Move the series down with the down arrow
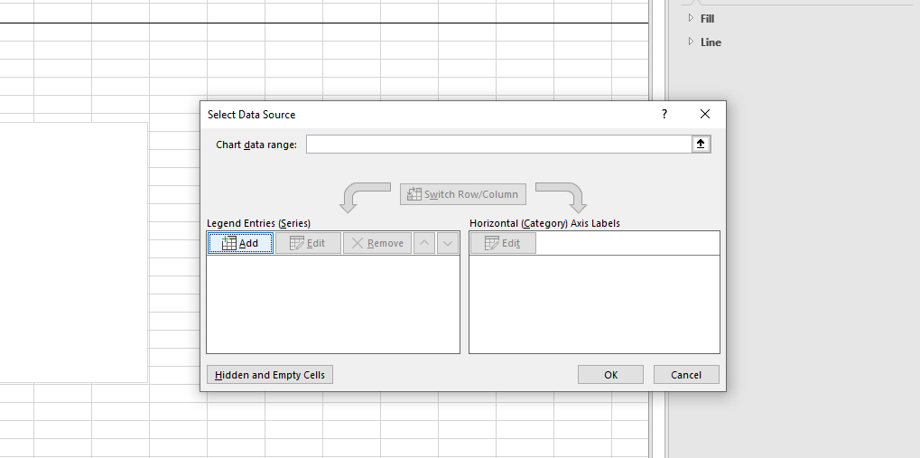The image size is (920, 458). (448, 243)
